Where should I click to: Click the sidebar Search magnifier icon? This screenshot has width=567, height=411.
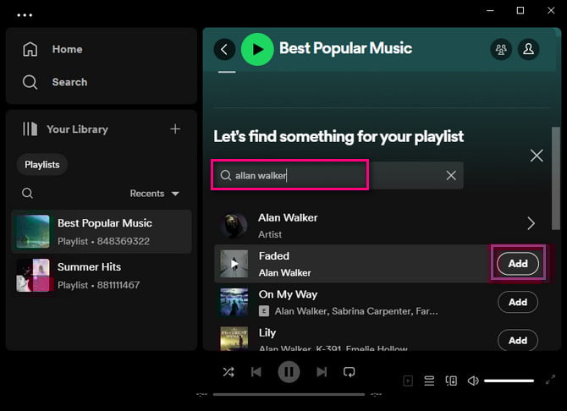[30, 82]
